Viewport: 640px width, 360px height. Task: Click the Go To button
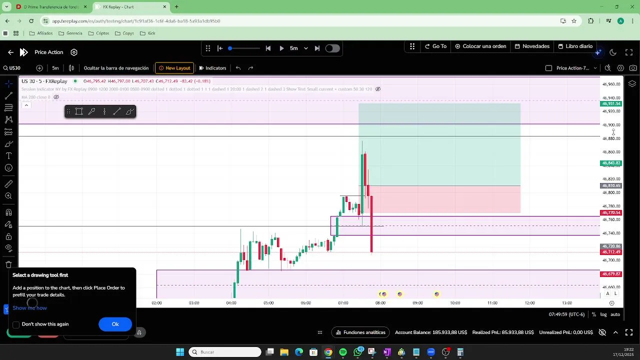(x=436, y=46)
